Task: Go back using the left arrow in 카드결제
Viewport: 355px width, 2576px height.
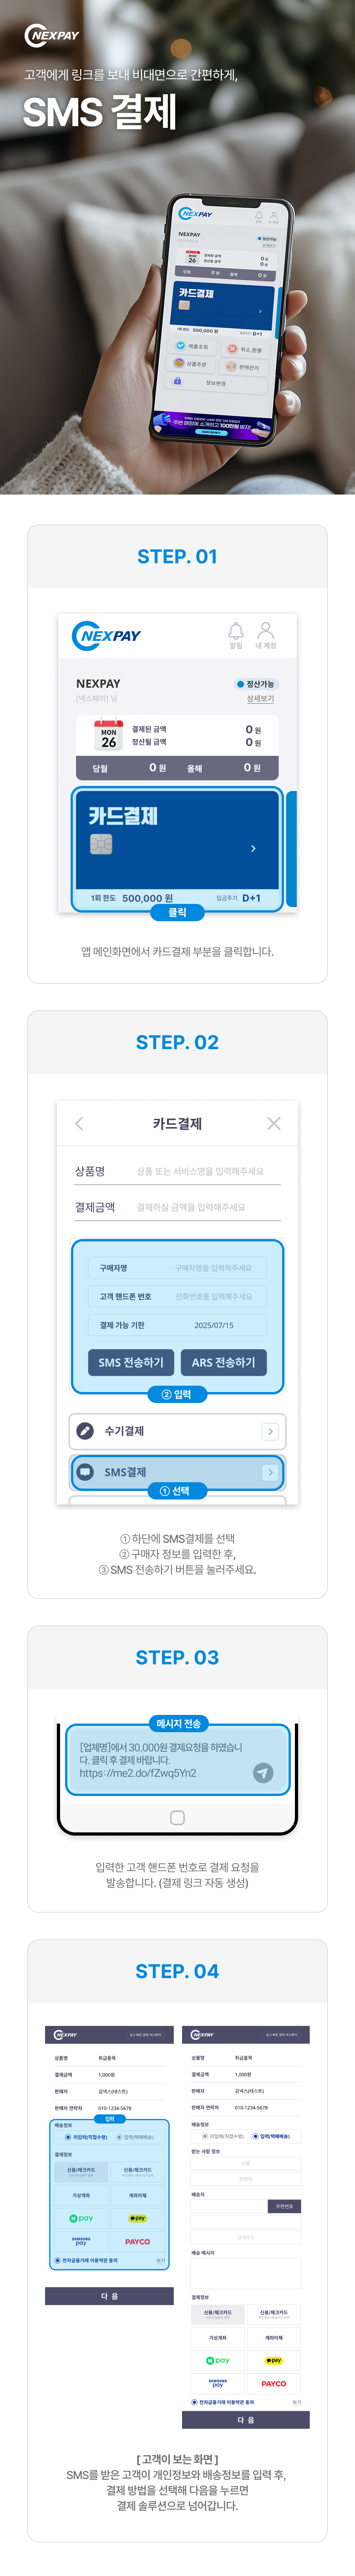Action: point(80,1124)
